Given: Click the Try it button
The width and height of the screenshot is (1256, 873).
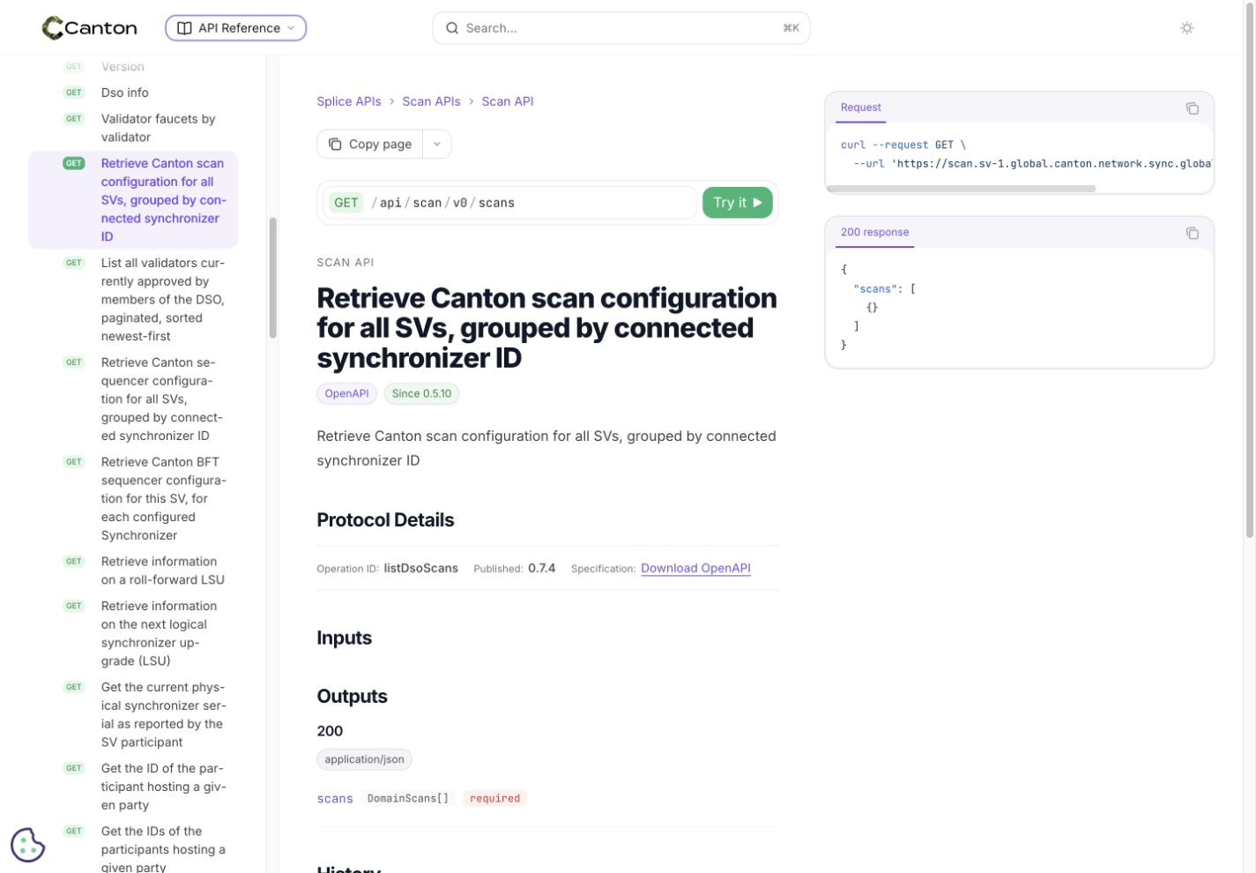Looking at the screenshot, I should point(738,203).
